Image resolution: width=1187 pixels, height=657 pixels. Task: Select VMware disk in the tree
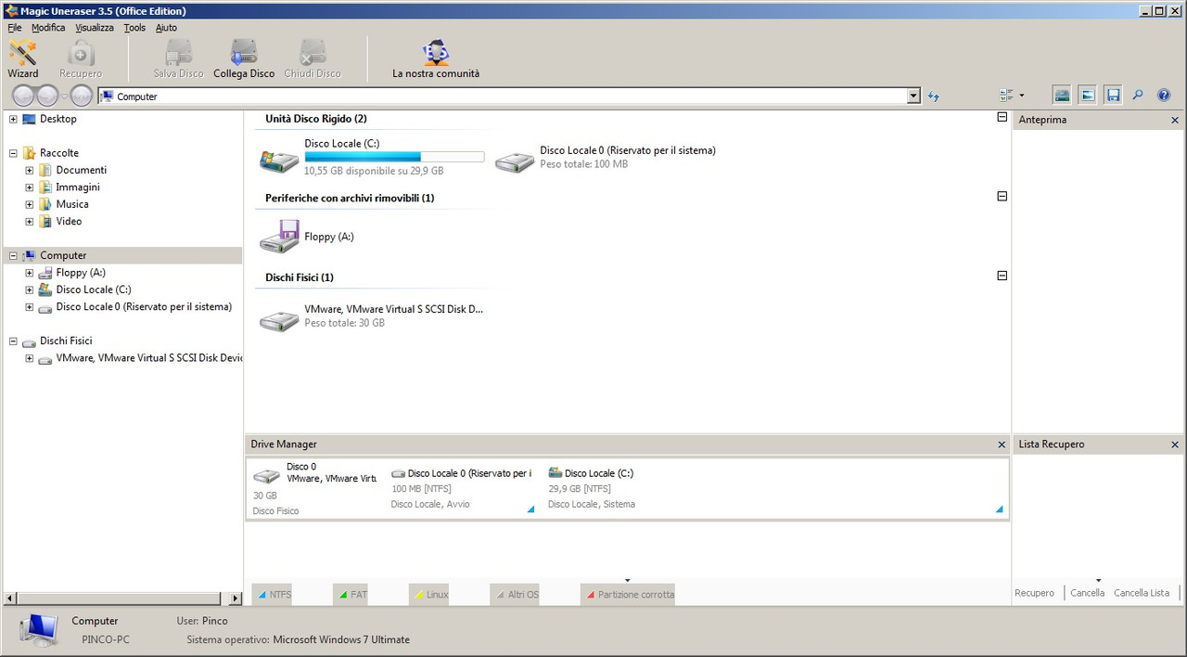coord(149,358)
